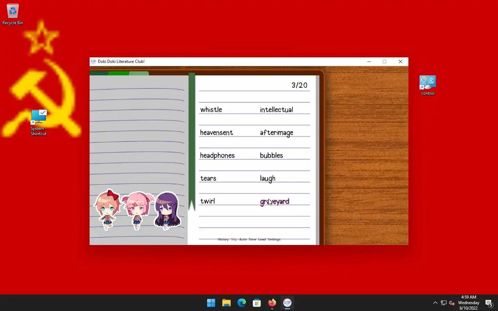The image size is (498, 311).
Task: Maximize the Doki Doki Literature Club window
Action: pos(385,62)
